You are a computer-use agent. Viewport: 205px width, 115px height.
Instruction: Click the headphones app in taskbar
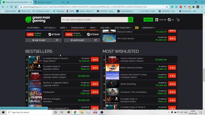(x=95, y=112)
